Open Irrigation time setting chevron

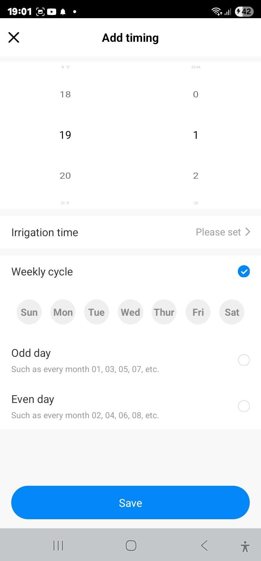coord(248,232)
